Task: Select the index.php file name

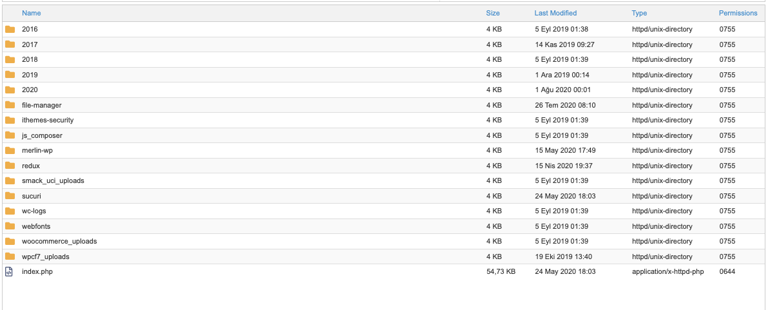Action: tap(37, 272)
